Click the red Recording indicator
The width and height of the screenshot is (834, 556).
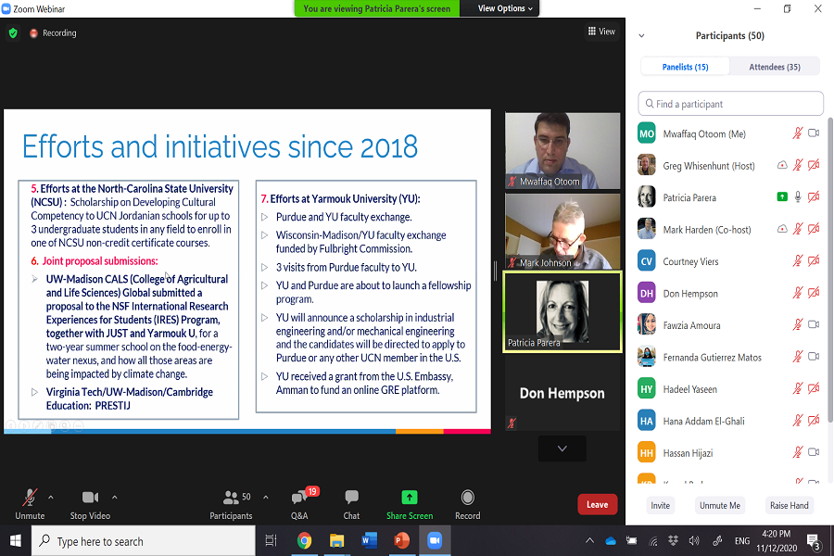coord(53,33)
